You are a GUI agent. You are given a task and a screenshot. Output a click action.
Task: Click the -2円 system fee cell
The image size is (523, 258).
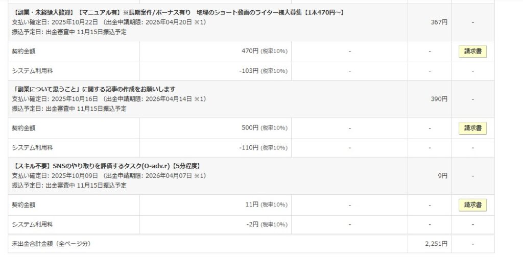251,224
